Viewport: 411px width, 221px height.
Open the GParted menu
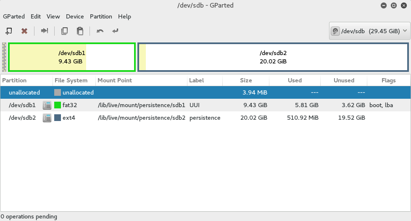click(14, 16)
